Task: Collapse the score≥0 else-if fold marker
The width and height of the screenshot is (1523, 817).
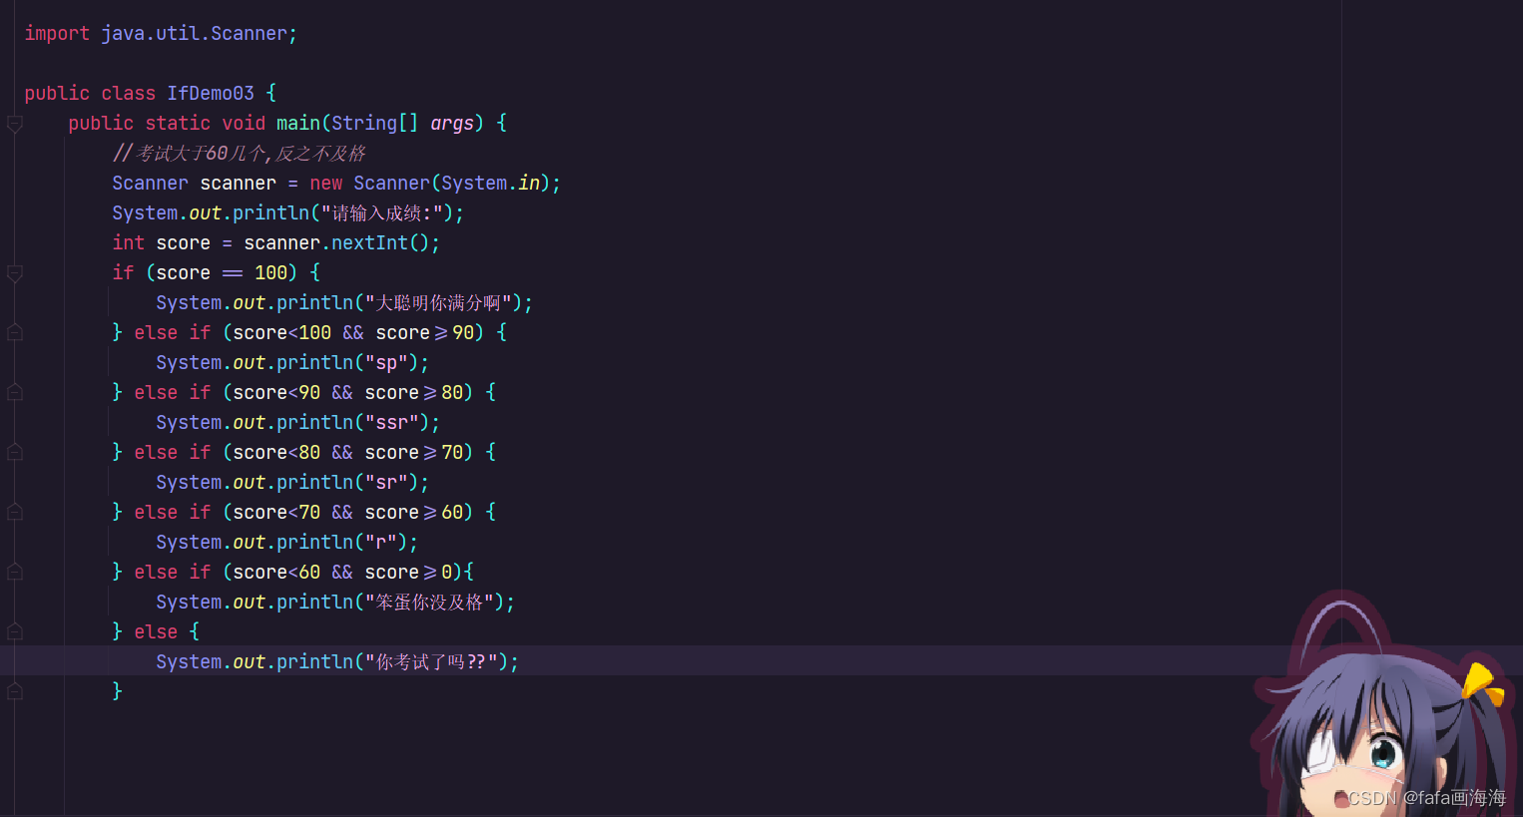Action: coord(14,572)
